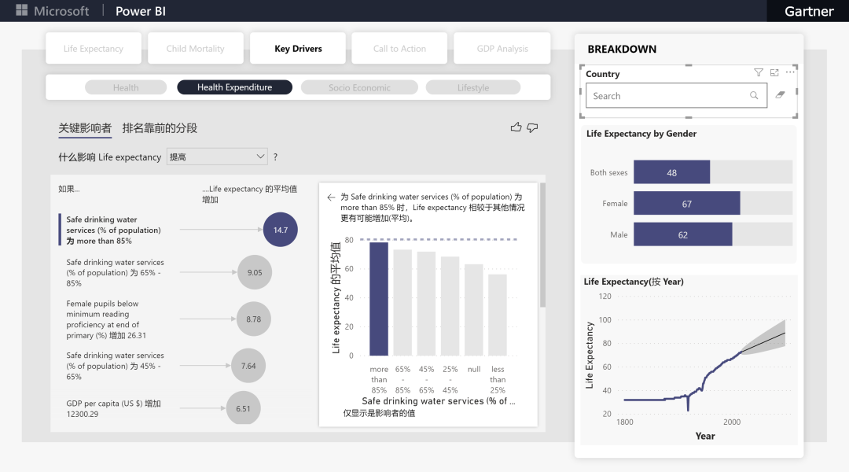
Task: Click the Power BI title text
Action: [x=140, y=11]
